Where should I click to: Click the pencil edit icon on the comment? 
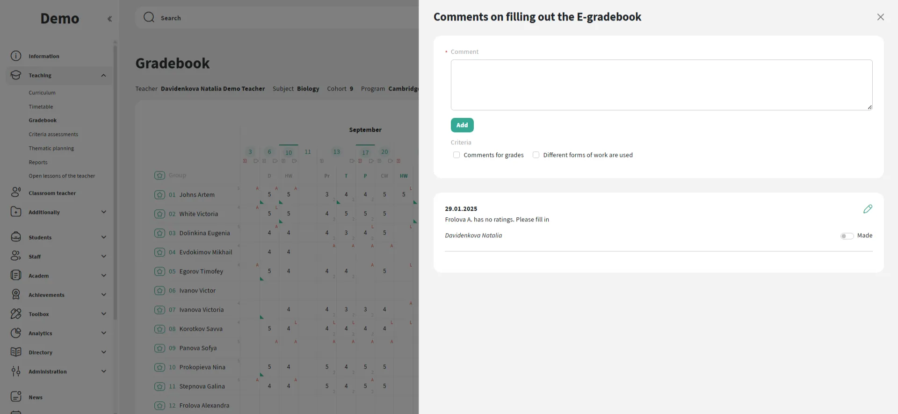868,209
